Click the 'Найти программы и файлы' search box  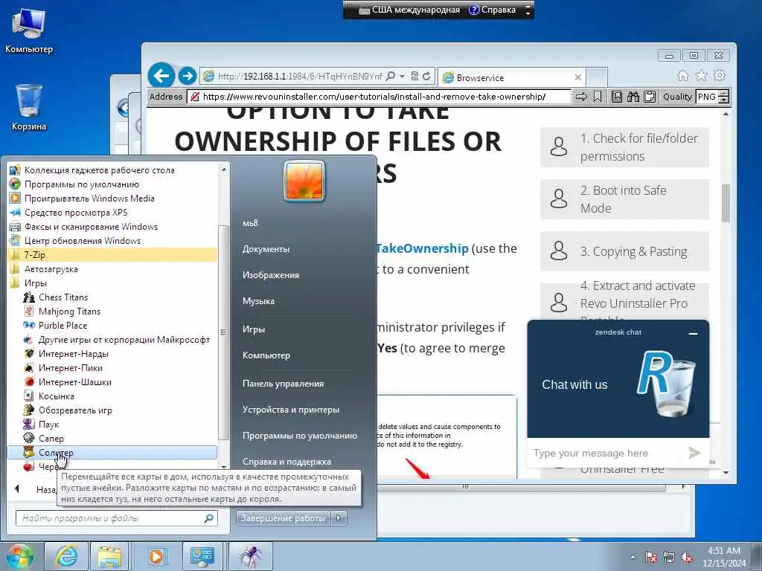117,518
